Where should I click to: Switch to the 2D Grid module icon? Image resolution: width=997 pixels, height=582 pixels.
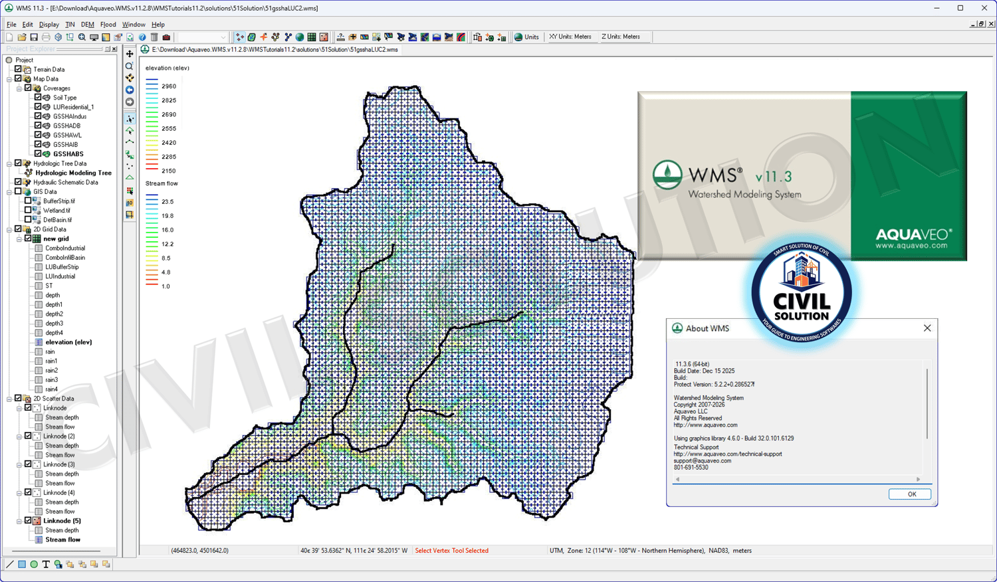click(312, 37)
